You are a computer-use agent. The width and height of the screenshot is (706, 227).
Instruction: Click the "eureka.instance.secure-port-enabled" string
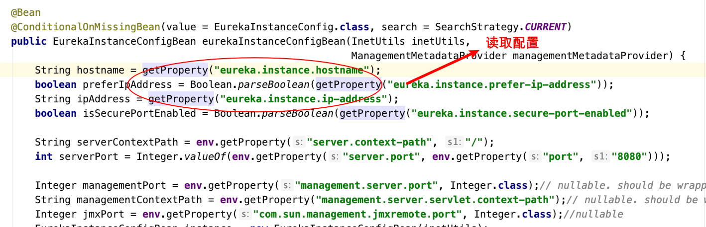pos(521,113)
